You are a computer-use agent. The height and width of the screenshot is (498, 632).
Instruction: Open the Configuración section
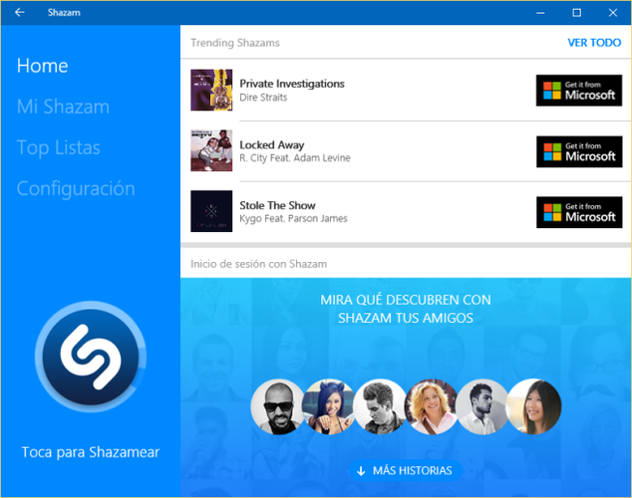click(76, 188)
